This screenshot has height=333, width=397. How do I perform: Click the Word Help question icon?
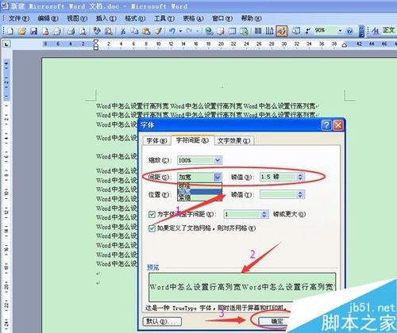349,31
